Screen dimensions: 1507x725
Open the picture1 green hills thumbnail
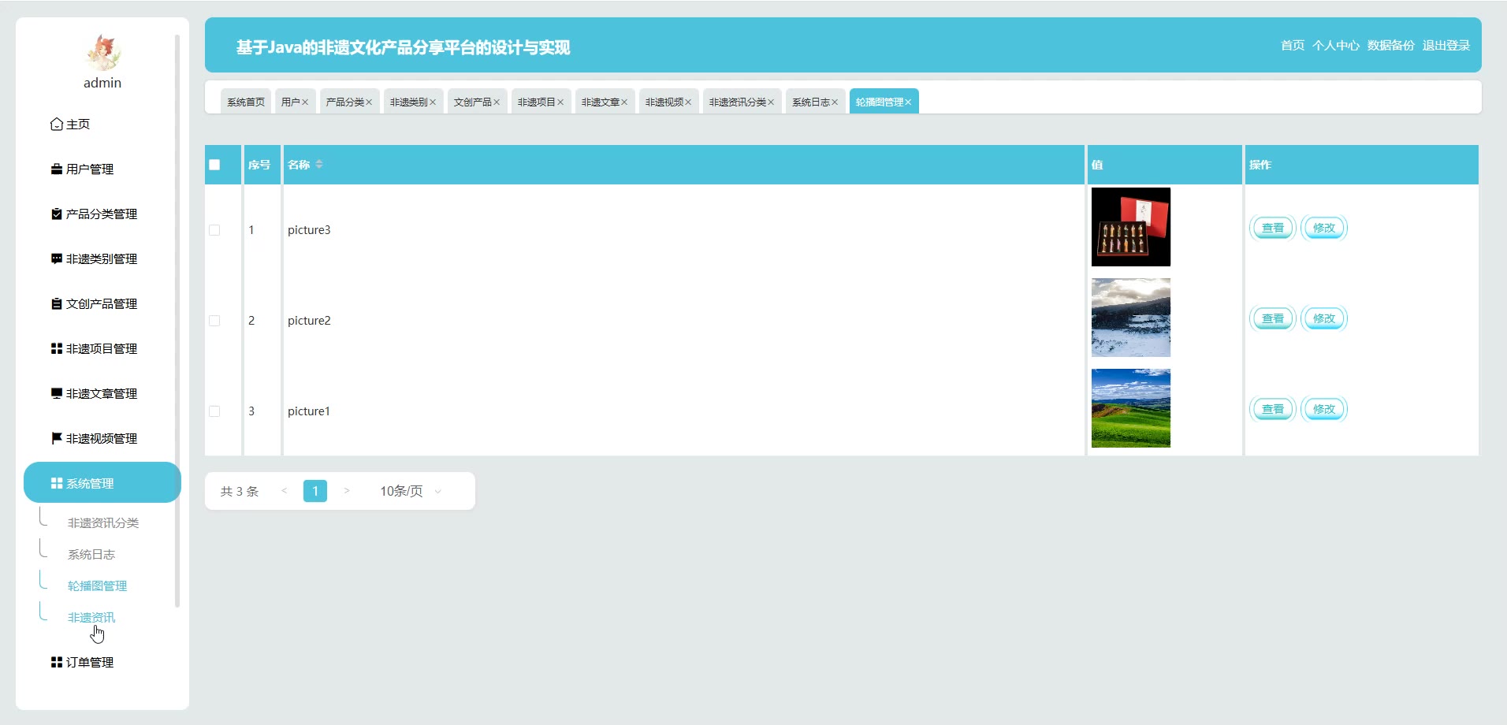pyautogui.click(x=1131, y=408)
